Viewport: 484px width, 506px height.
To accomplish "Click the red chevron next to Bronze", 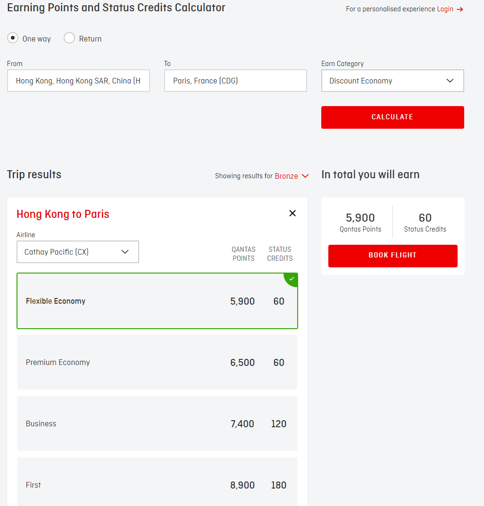I will pyautogui.click(x=305, y=176).
